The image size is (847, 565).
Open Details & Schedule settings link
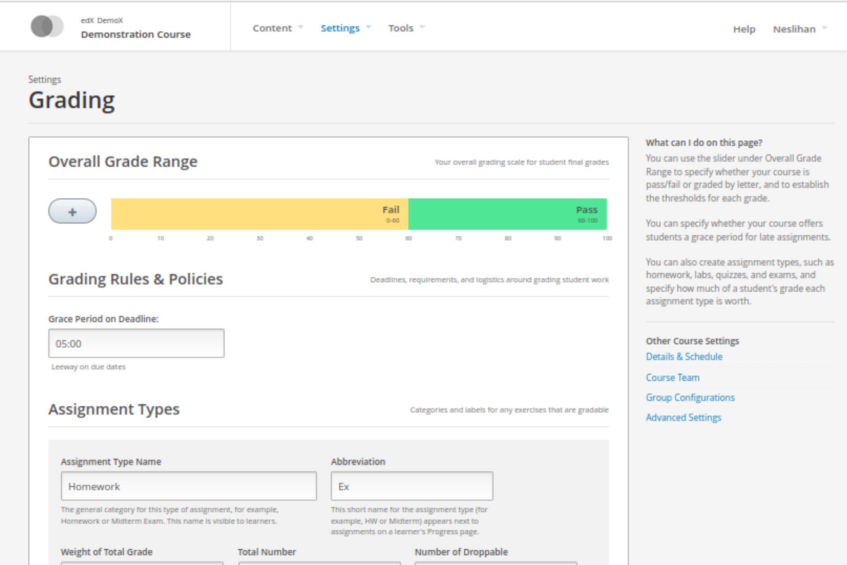click(684, 357)
